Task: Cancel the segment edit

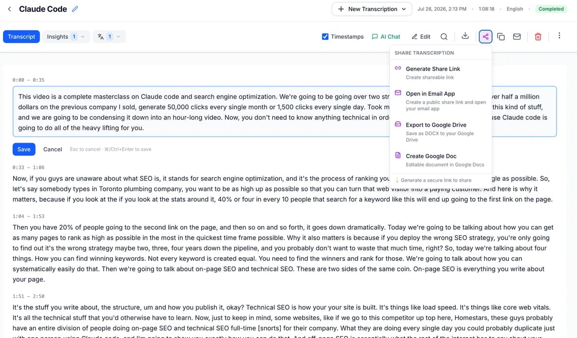Action: [x=53, y=150]
